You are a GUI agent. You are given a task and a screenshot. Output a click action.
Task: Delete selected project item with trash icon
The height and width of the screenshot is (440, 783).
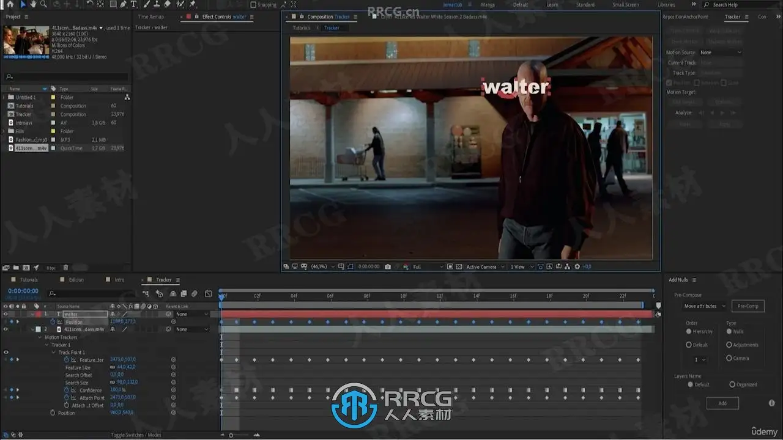[x=65, y=268]
